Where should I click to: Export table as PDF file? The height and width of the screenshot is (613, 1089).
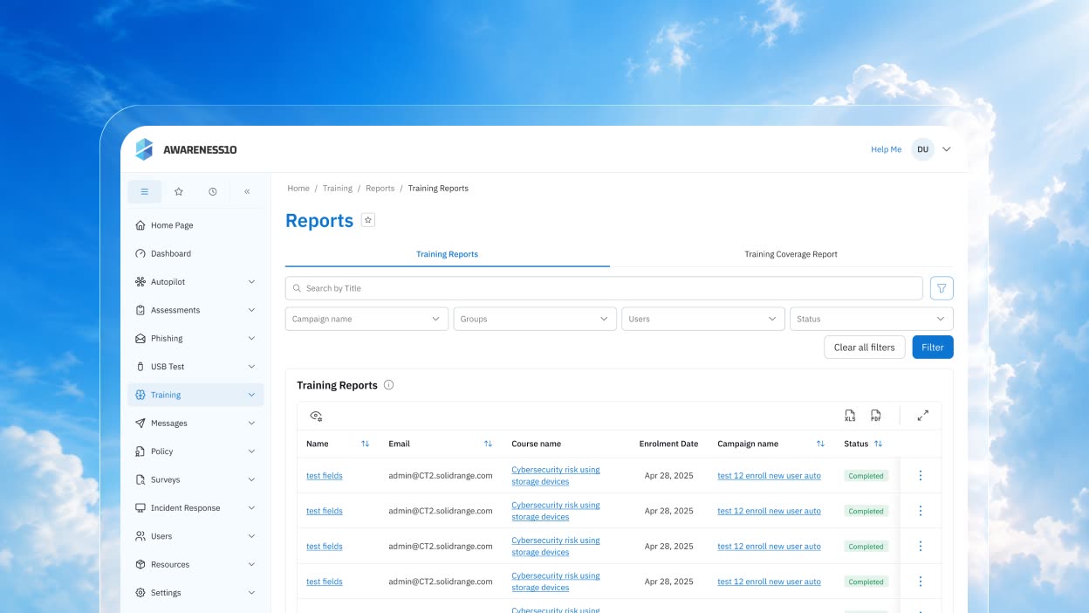tap(875, 416)
